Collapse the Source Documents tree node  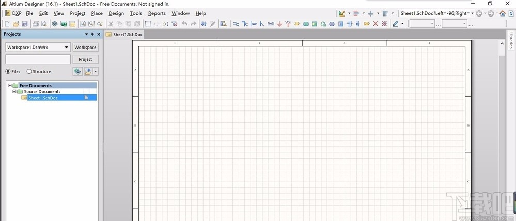[14, 92]
